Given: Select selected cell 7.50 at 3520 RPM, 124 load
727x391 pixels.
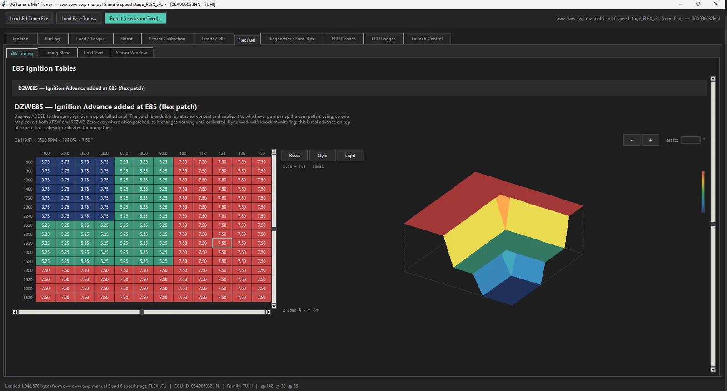Looking at the screenshot, I should [x=222, y=243].
